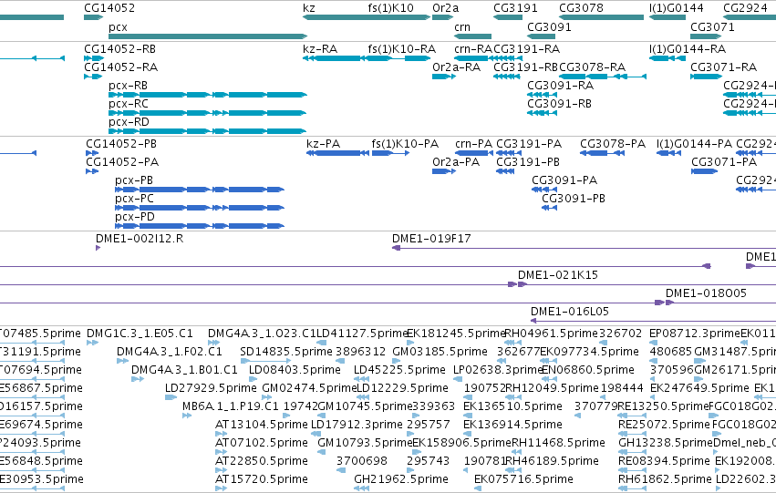Click the LD08403.5prime EST label
Viewport: 776px width, 493px height.
[295, 370]
